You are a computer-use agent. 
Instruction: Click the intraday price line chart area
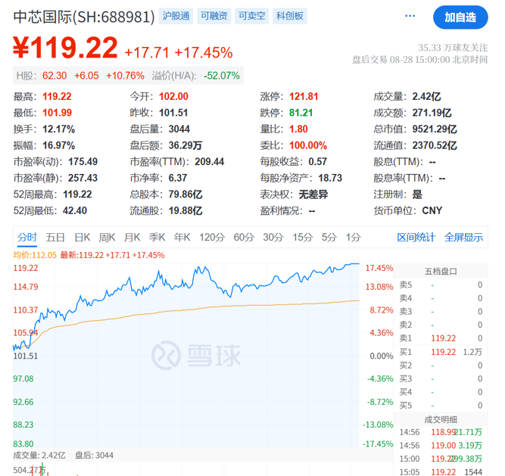point(185,356)
